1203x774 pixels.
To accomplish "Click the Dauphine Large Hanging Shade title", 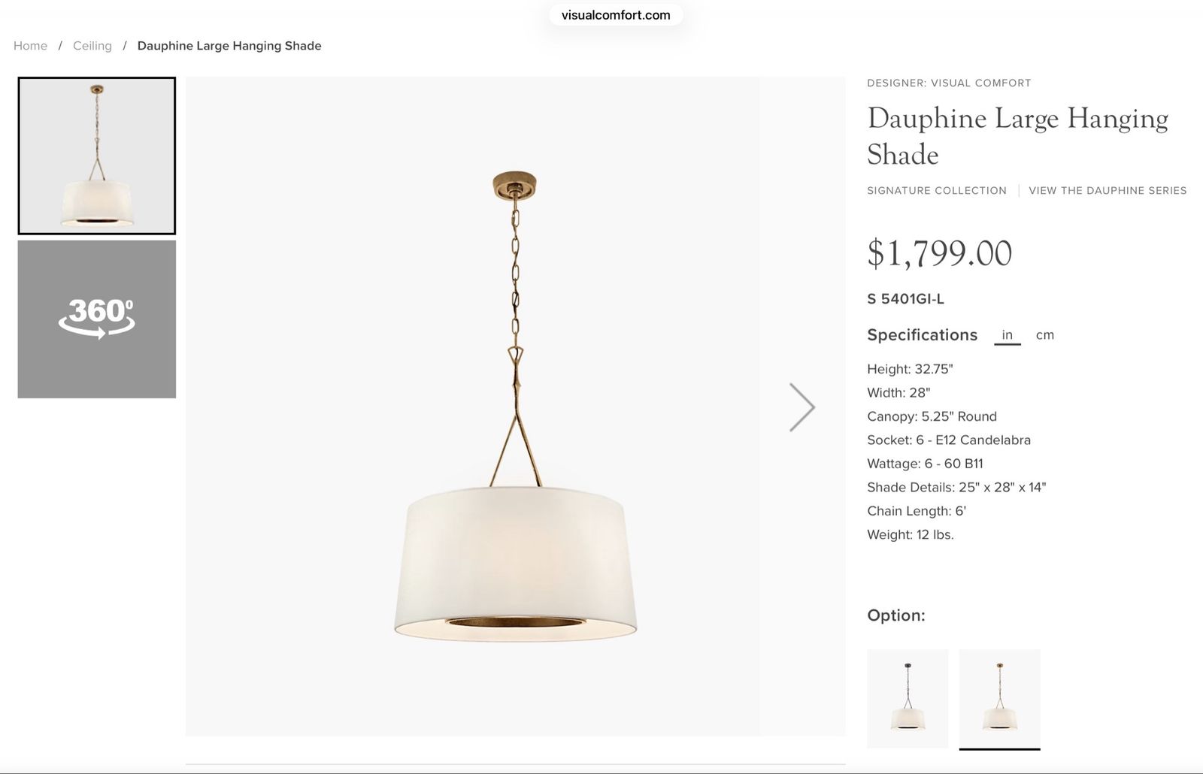I will click(1018, 136).
